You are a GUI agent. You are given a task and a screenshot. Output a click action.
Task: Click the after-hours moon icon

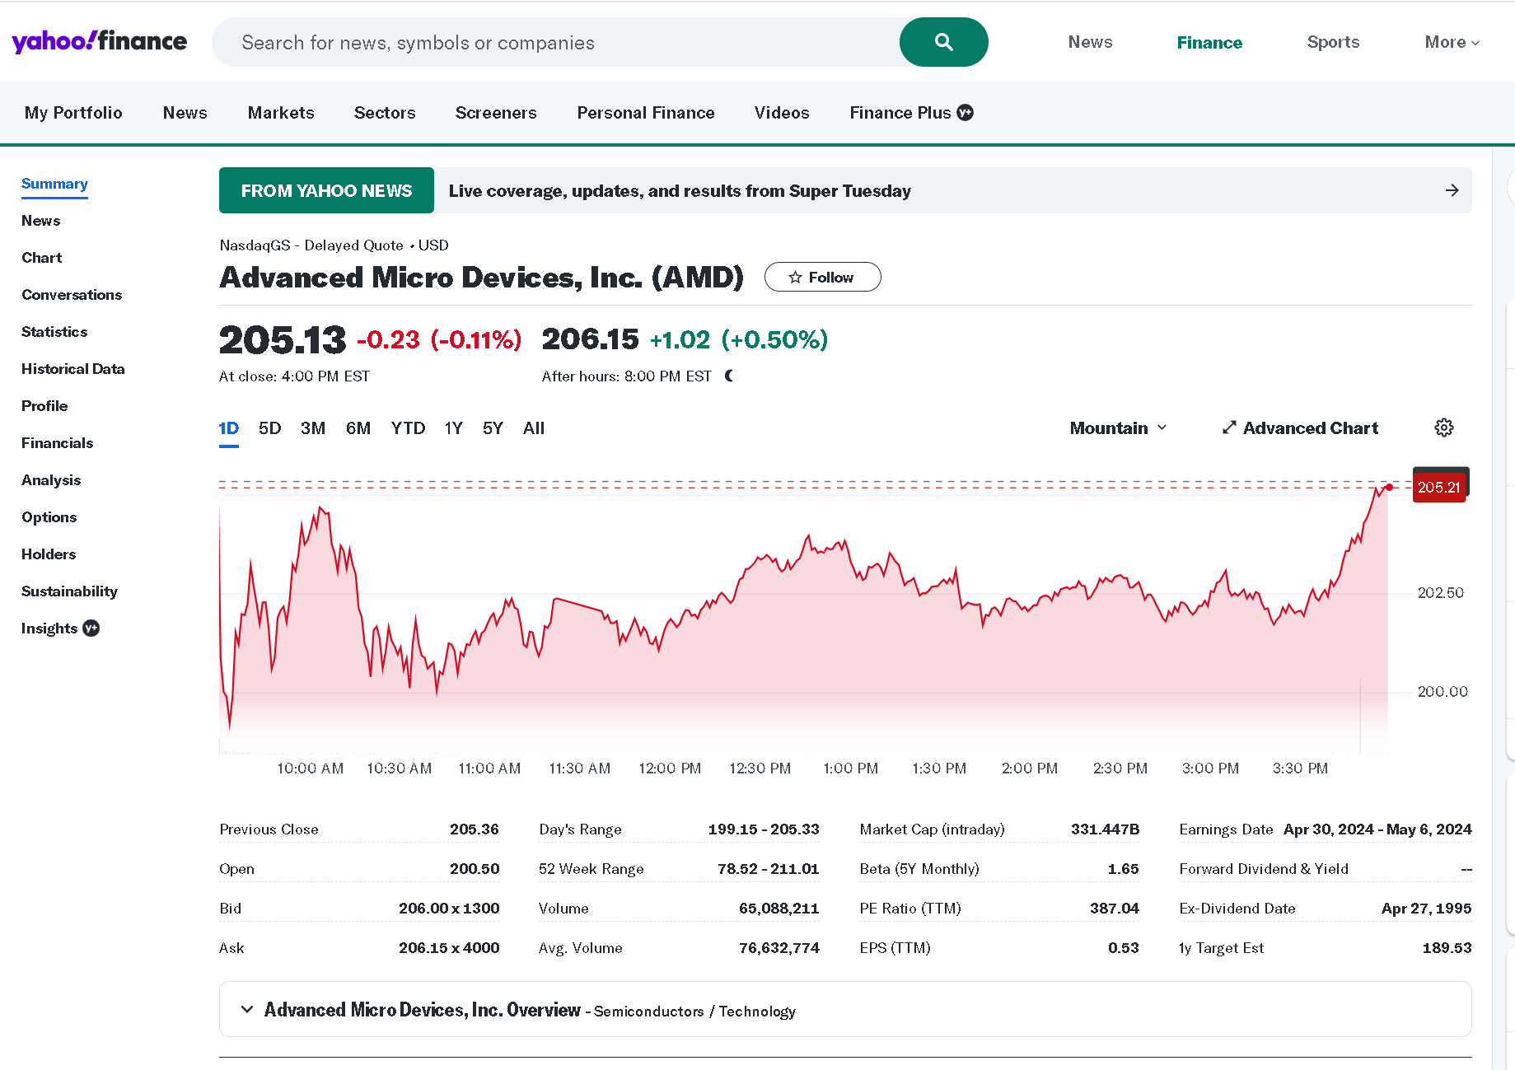click(729, 376)
